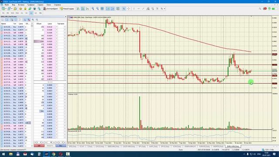Image resolution: width=279 pixels, height=157 pixels.
Task: Expand the shapes tool dropdown arrow
Action: tap(165, 9)
